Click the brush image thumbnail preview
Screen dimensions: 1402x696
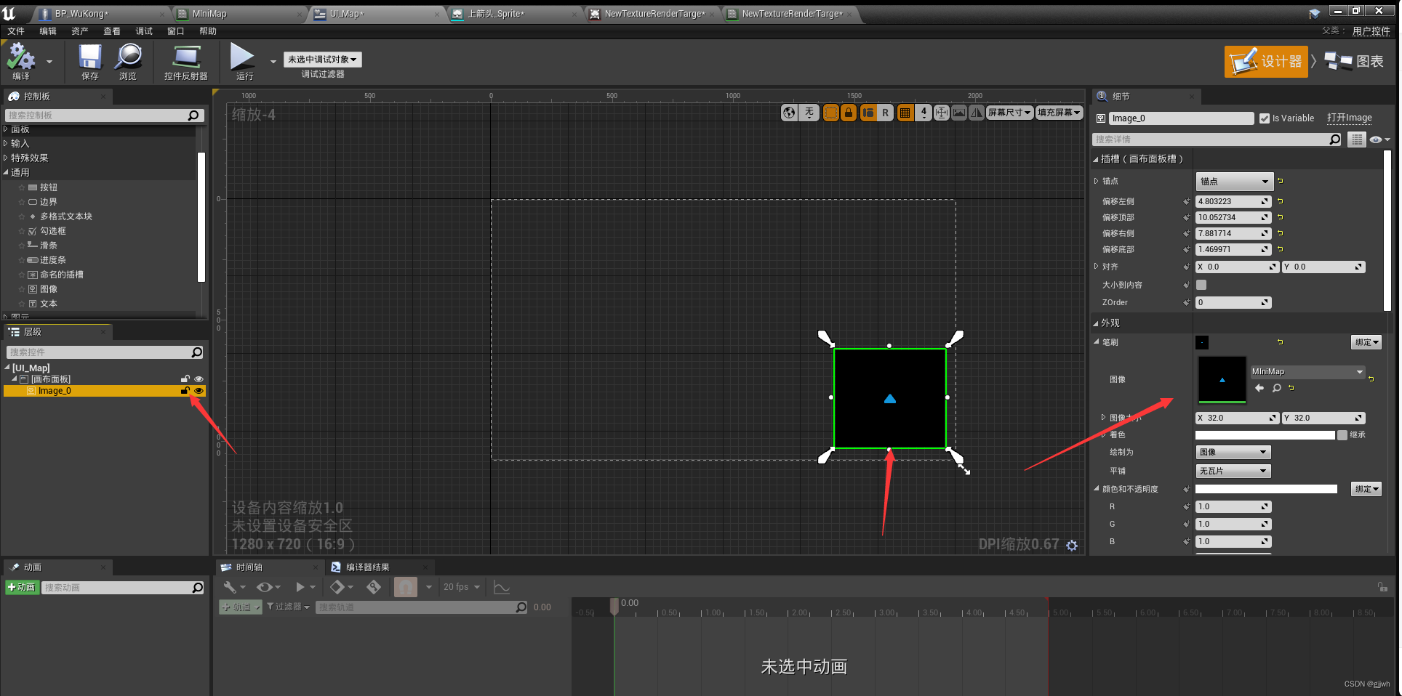[1222, 380]
